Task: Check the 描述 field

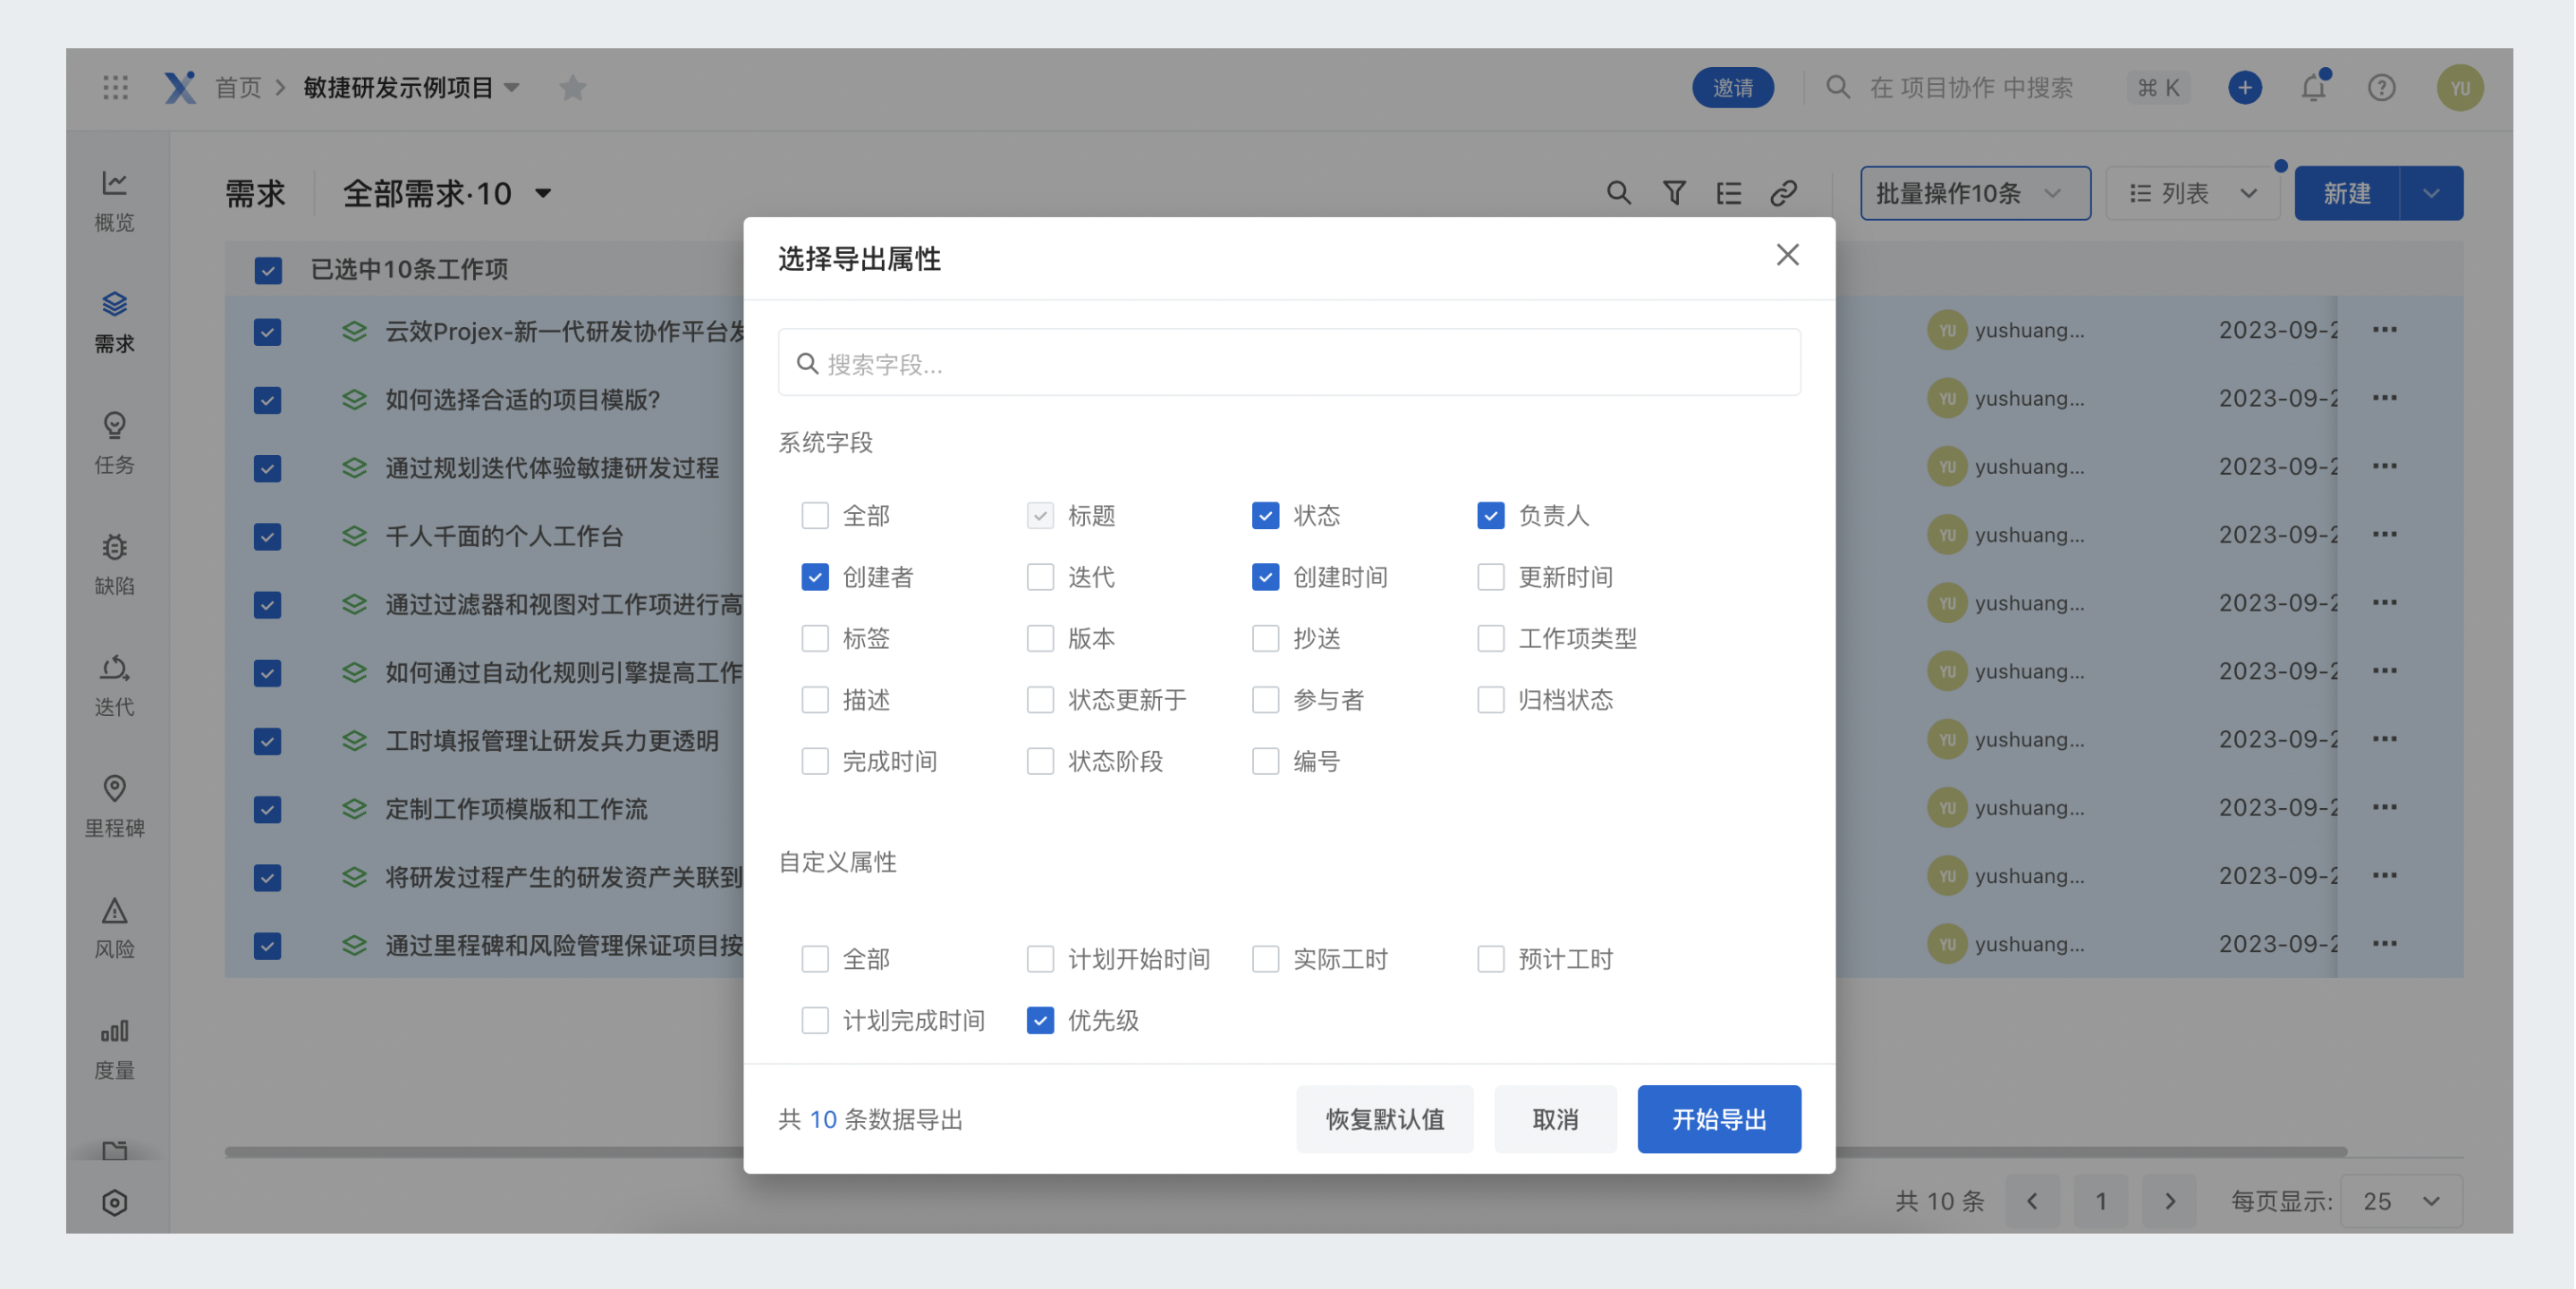Action: click(x=815, y=701)
